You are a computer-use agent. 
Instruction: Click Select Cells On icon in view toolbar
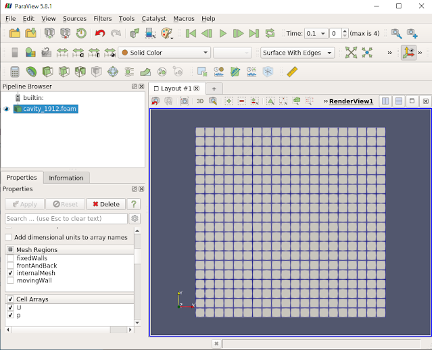(229, 101)
